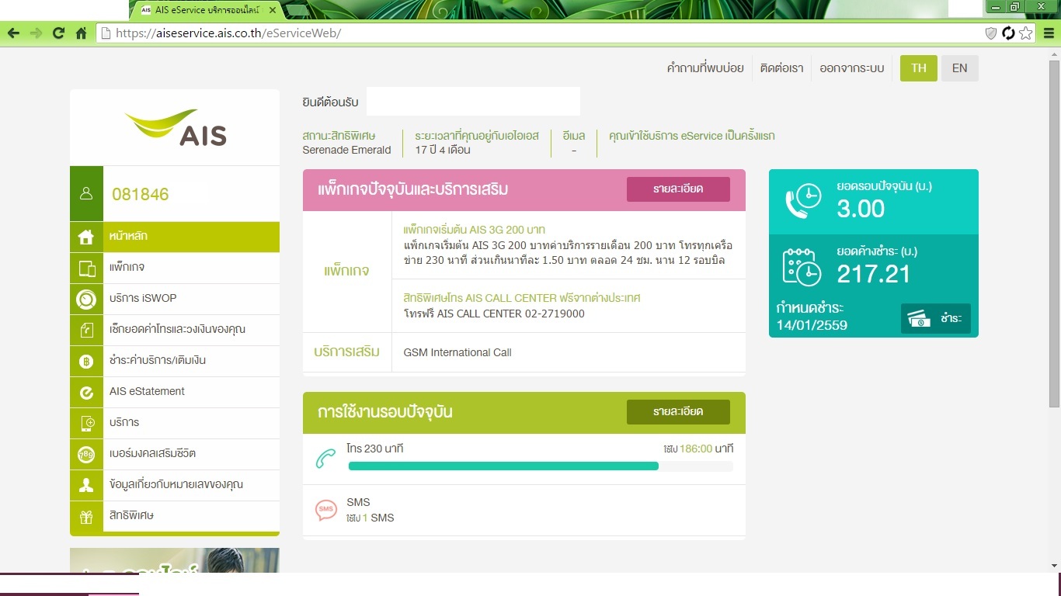Open the 789 lucky number icon
Image resolution: width=1061 pixels, height=596 pixels.
tap(86, 454)
